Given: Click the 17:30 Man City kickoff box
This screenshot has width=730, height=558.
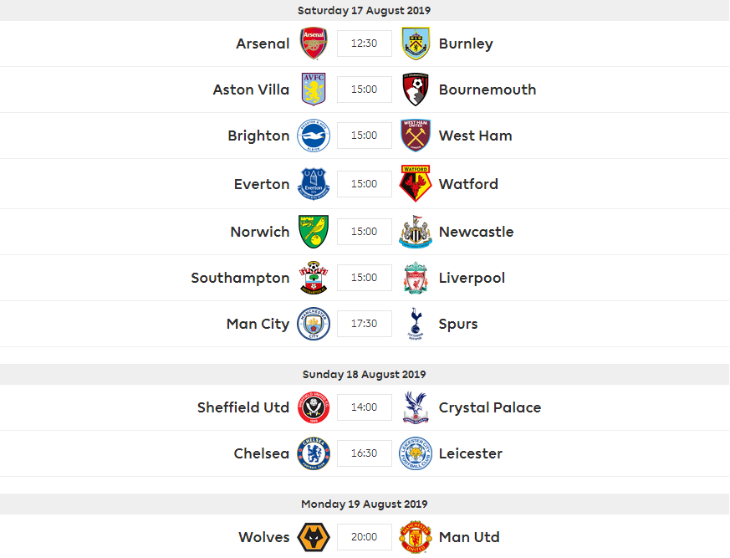Looking at the screenshot, I should pos(365,324).
